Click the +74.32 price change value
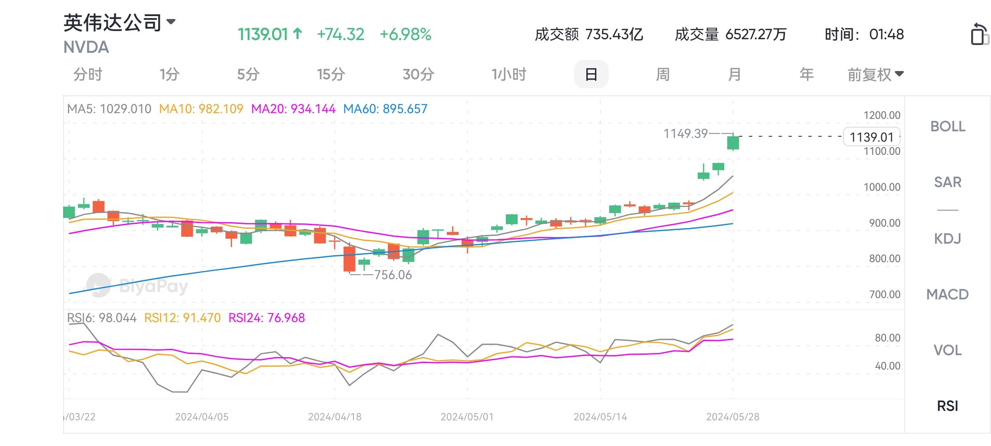Image resolution: width=991 pixels, height=446 pixels. tap(341, 34)
